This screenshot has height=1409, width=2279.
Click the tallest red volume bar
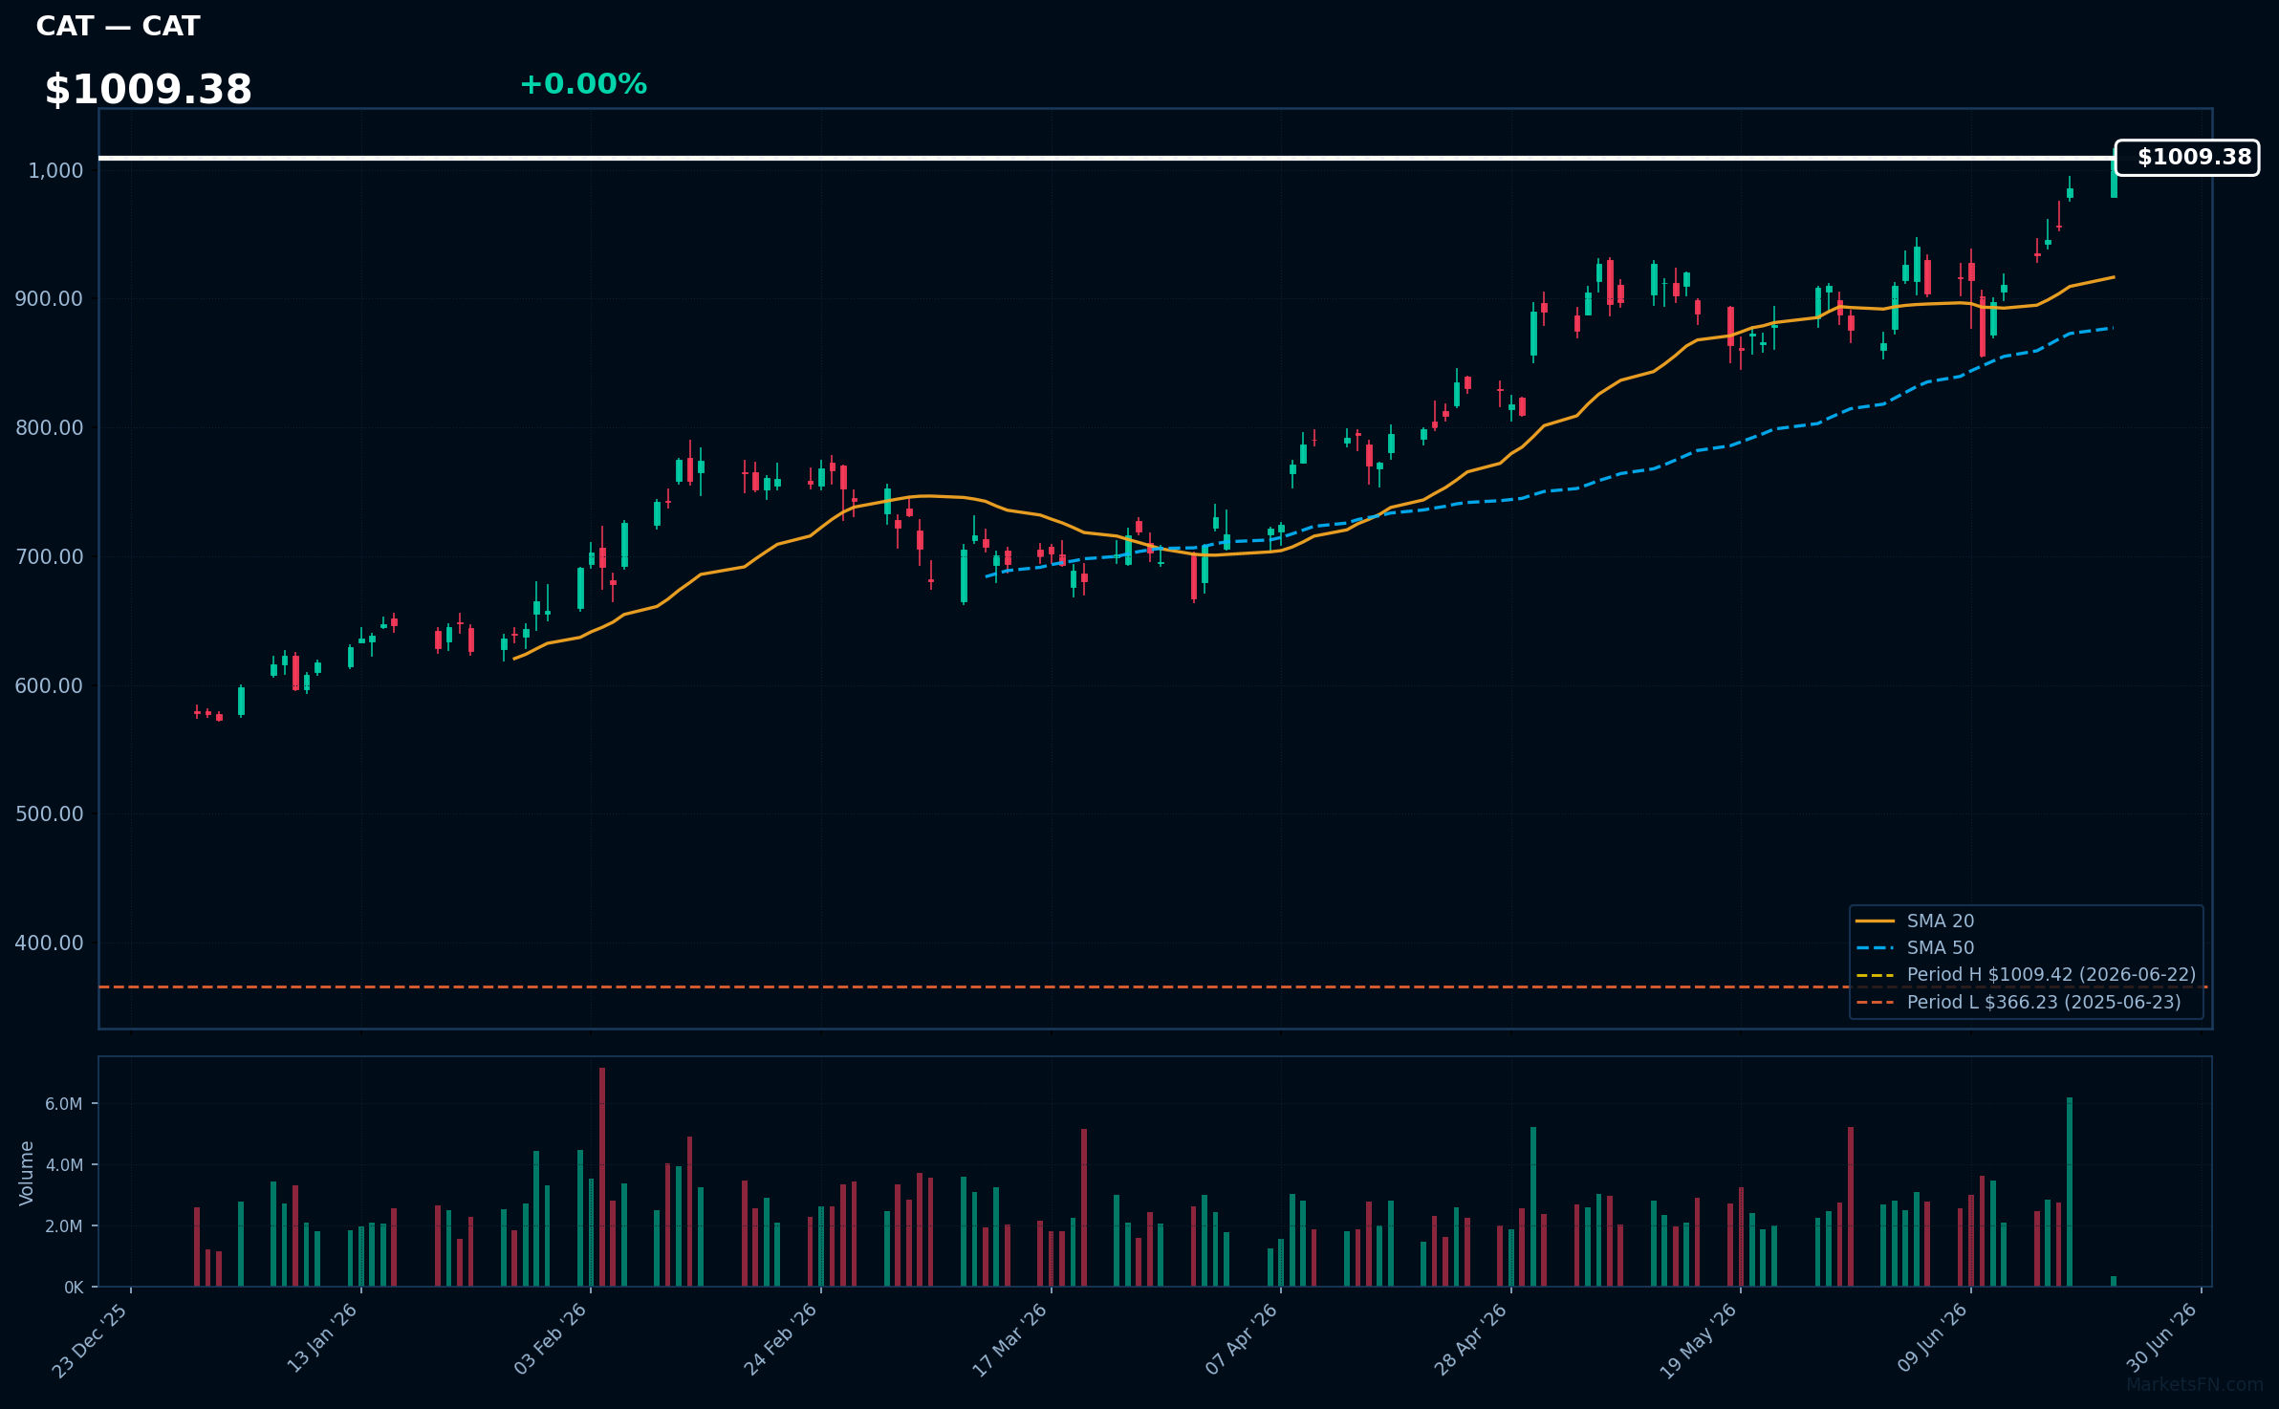[x=602, y=1177]
